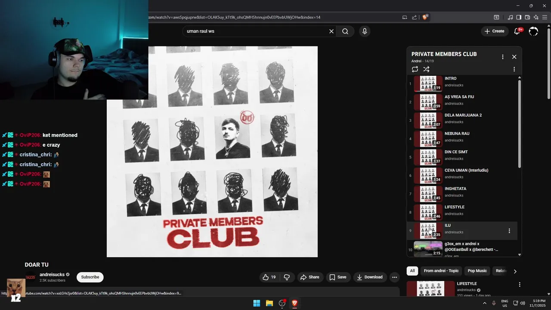Subscribe to andreisucks channel
Screen dimensions: 551x310
[90, 277]
